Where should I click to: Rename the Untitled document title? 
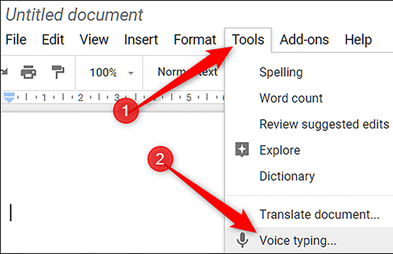[x=74, y=14]
